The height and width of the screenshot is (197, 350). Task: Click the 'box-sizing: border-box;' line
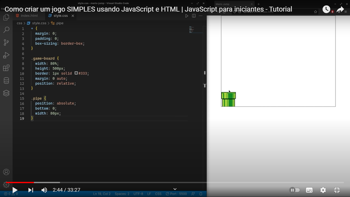coord(60,44)
